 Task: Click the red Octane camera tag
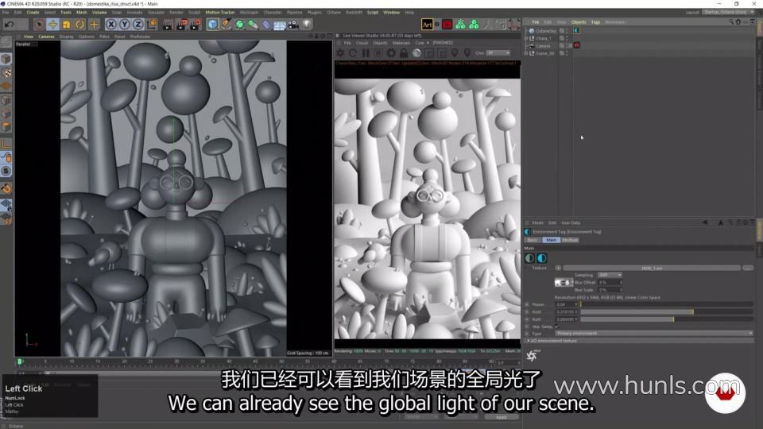pyautogui.click(x=577, y=45)
